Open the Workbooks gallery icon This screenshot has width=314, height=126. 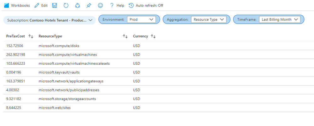click(6, 6)
